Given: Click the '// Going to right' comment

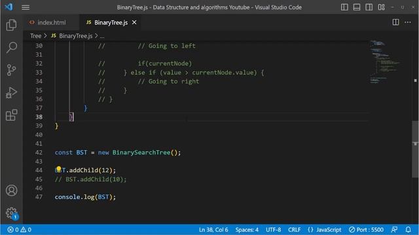Looking at the screenshot, I should click(x=168, y=82).
